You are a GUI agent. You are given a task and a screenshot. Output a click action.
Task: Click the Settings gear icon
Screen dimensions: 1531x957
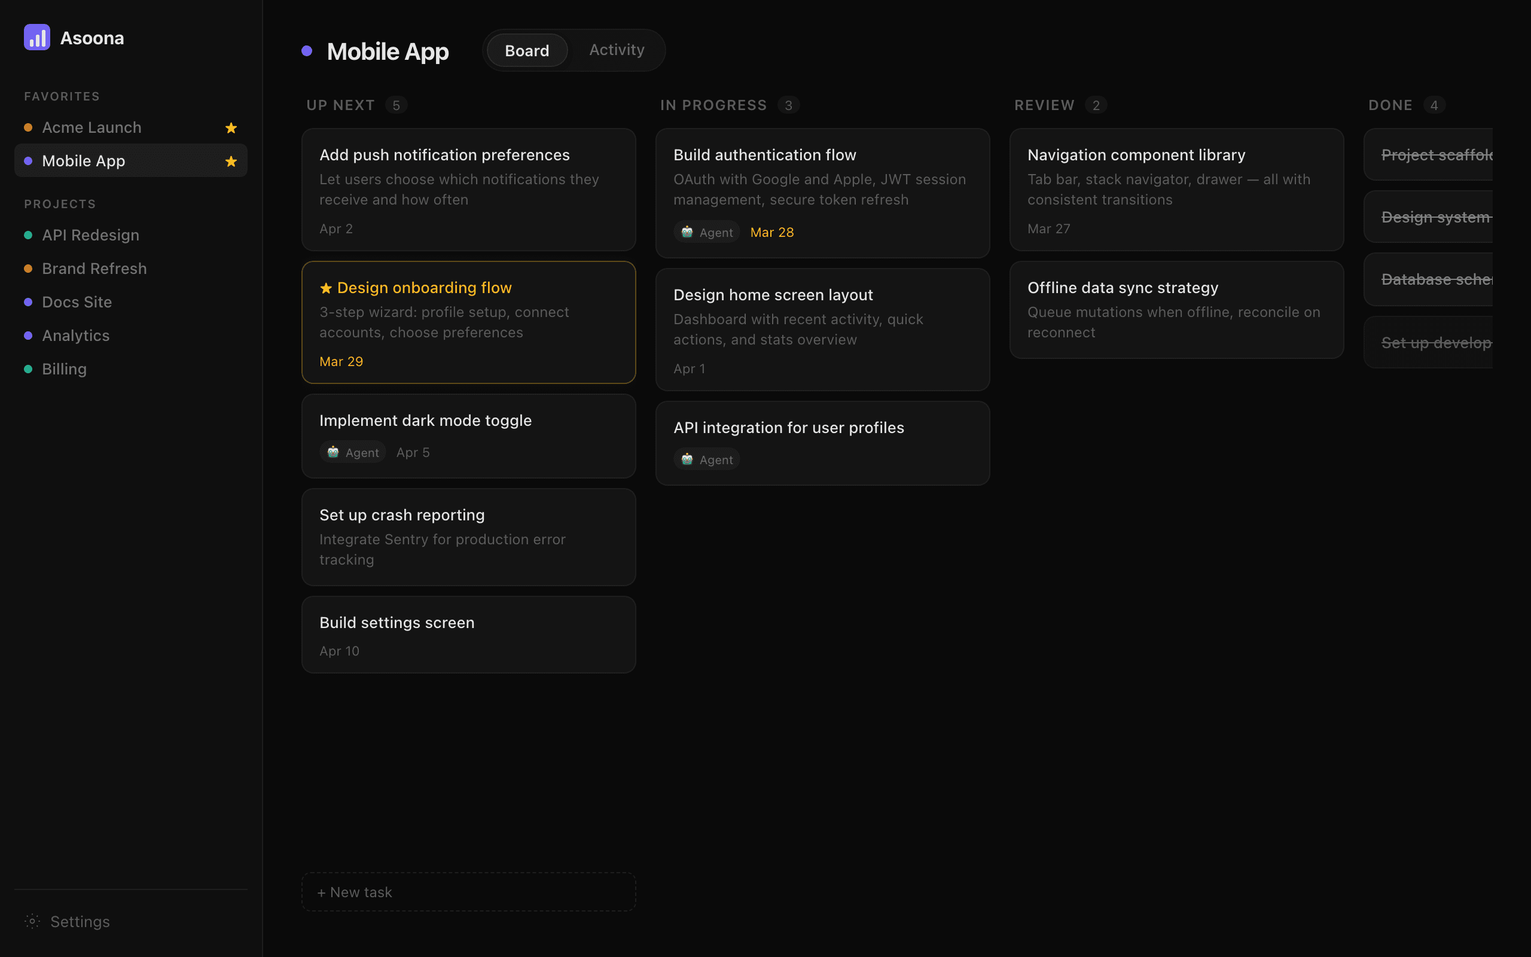coord(32,921)
